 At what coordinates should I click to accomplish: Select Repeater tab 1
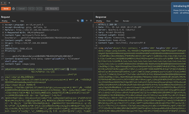coord(2,3)
